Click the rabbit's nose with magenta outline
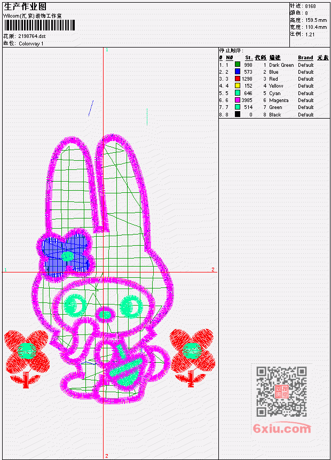The height and width of the screenshot is (460, 331). coord(105,315)
